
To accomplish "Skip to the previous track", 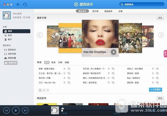I will pyautogui.click(x=6, y=110).
